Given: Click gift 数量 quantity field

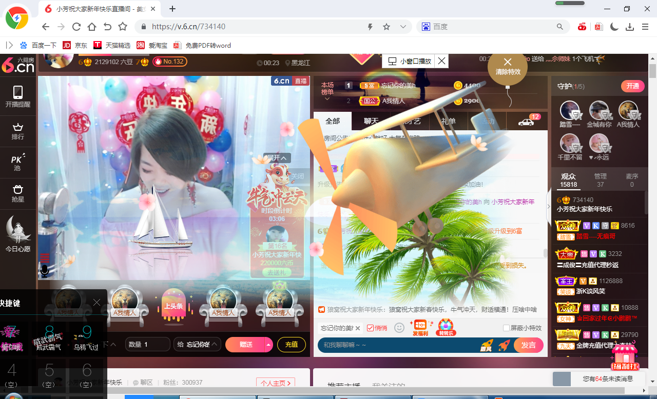Looking at the screenshot, I should [x=148, y=345].
